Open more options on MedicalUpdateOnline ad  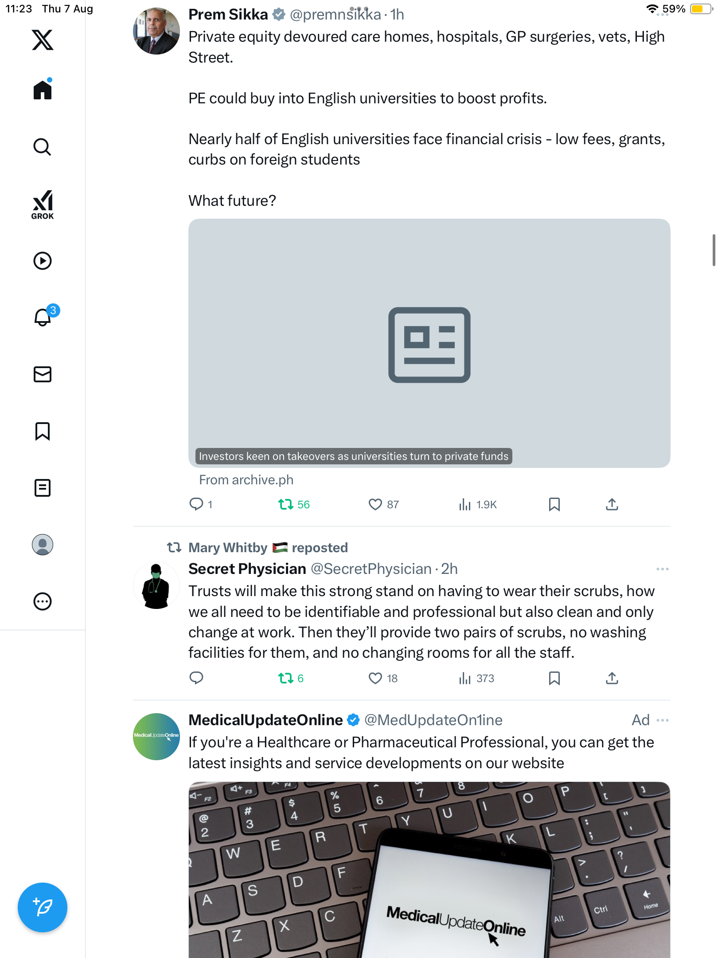662,720
